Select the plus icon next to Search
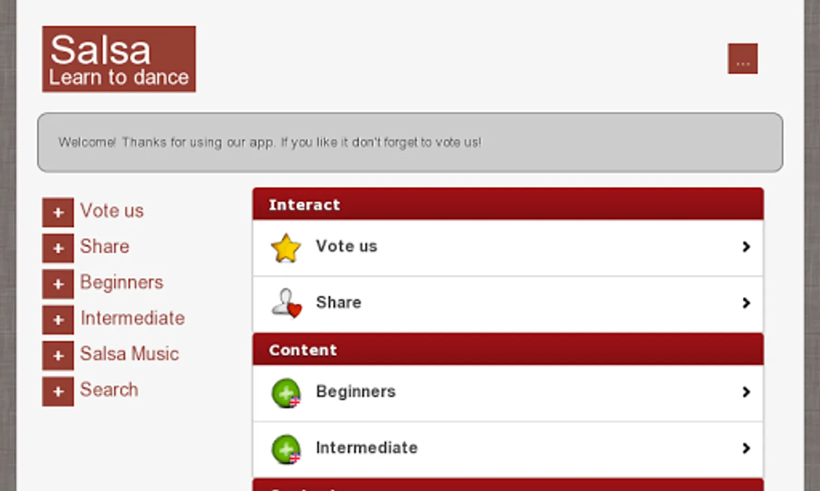Viewport: 820px width, 491px height. point(57,391)
